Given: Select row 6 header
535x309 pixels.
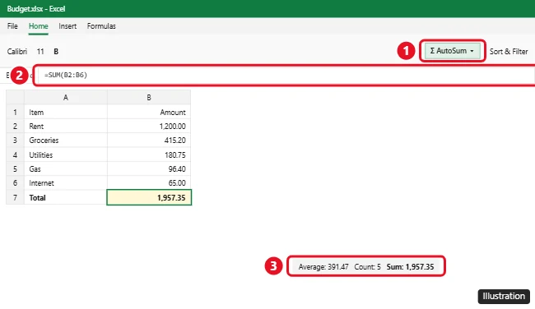Looking at the screenshot, I should tap(15, 183).
